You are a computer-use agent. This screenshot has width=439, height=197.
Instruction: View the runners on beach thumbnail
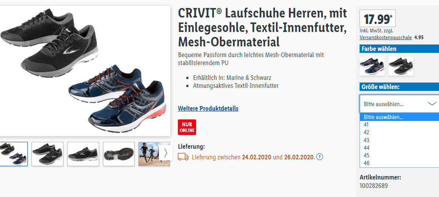[149, 154]
